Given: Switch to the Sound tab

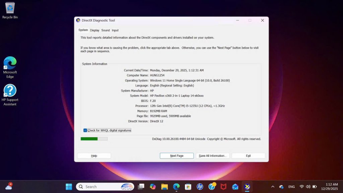Looking at the screenshot, I should pos(106,30).
